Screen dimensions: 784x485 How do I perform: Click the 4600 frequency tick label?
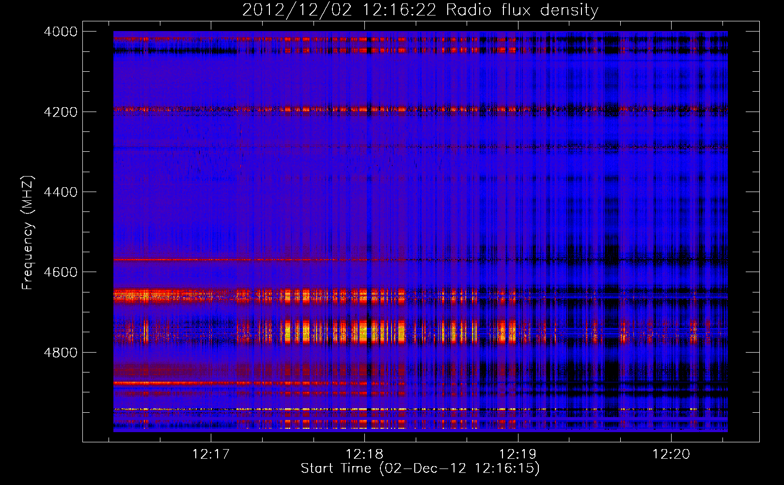pos(61,272)
